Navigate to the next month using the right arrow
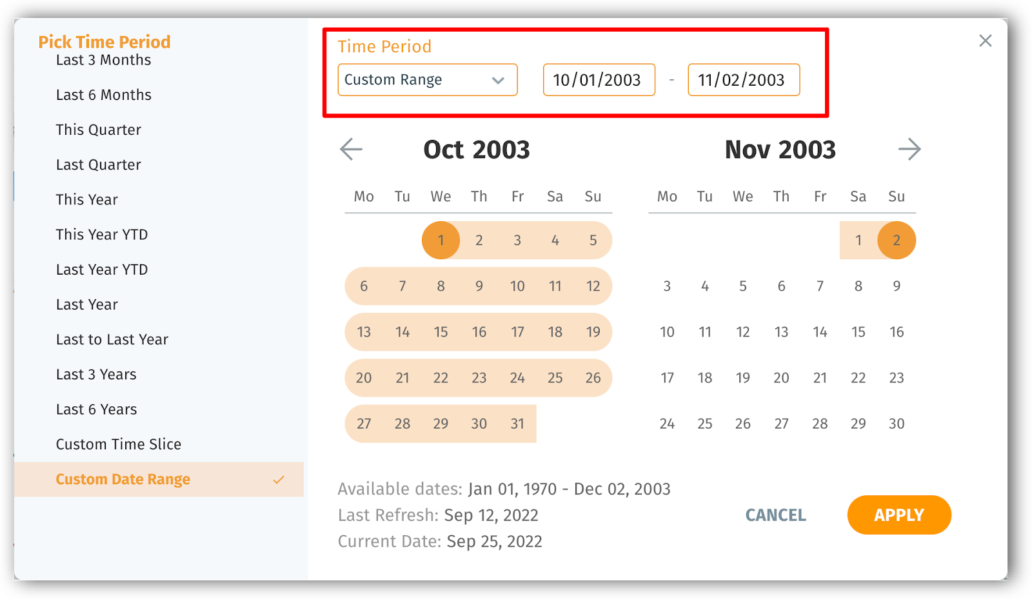This screenshot has height=599, width=1032. pyautogui.click(x=910, y=149)
